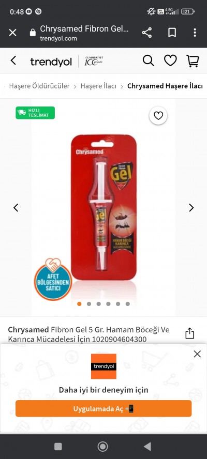Bookmark this page in browser toolbar

click(x=172, y=33)
